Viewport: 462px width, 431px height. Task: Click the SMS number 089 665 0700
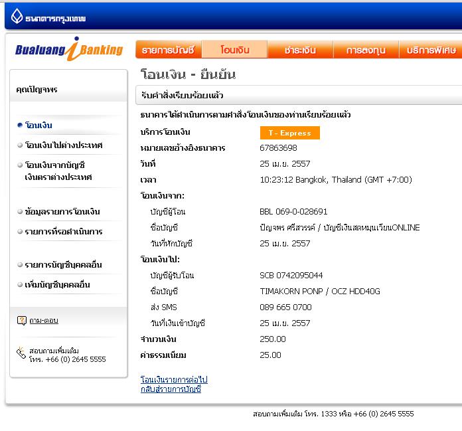tap(285, 307)
